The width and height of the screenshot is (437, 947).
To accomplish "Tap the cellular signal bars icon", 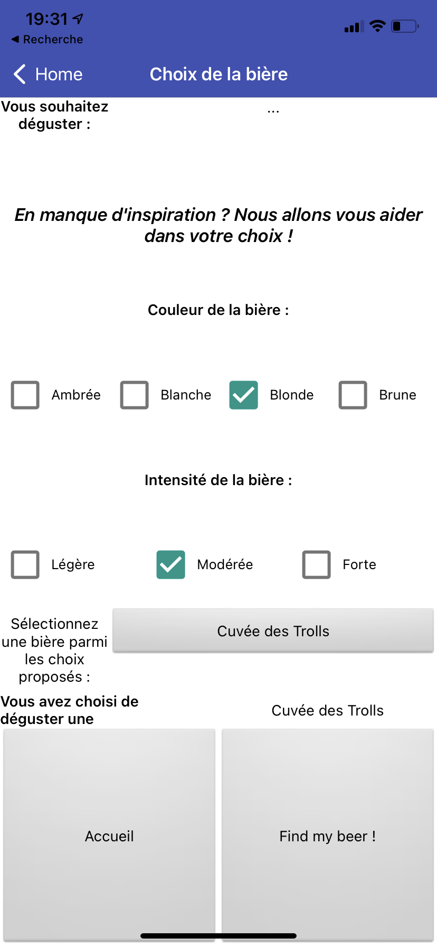I will 354,26.
